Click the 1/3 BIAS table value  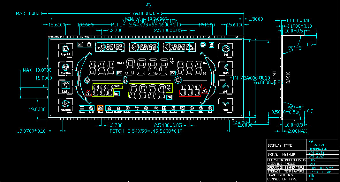(316, 156)
